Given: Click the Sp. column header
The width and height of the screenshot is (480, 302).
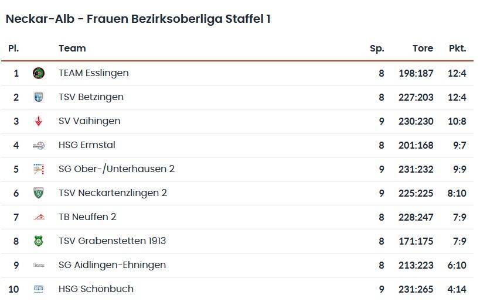Looking at the screenshot, I should point(377,49).
